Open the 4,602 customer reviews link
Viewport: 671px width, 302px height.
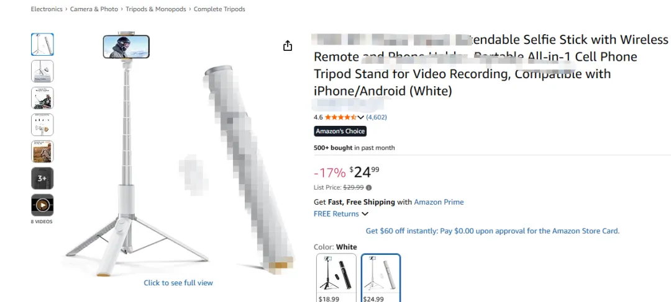377,117
